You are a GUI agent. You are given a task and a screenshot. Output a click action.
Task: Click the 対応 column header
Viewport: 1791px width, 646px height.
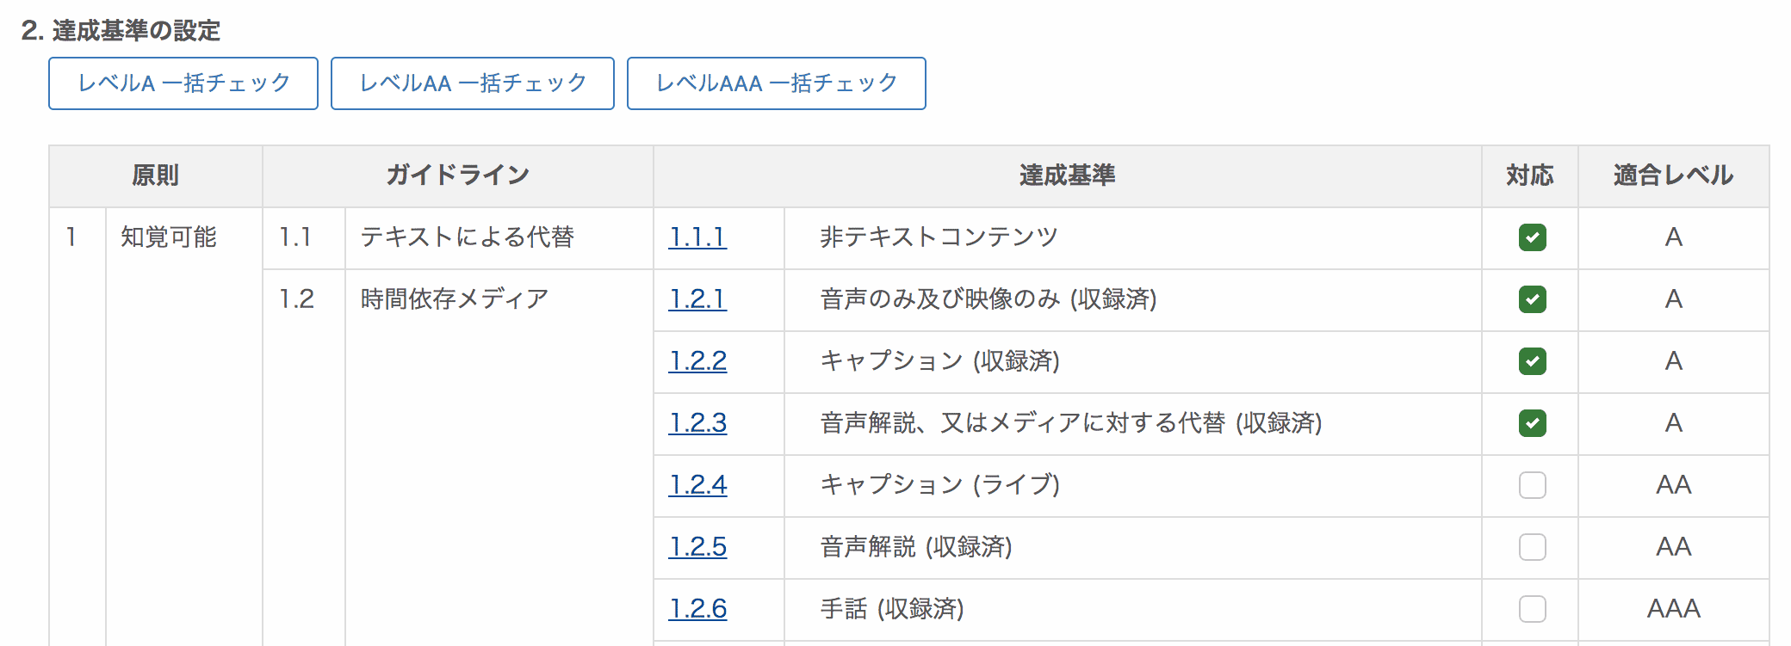coord(1529,175)
